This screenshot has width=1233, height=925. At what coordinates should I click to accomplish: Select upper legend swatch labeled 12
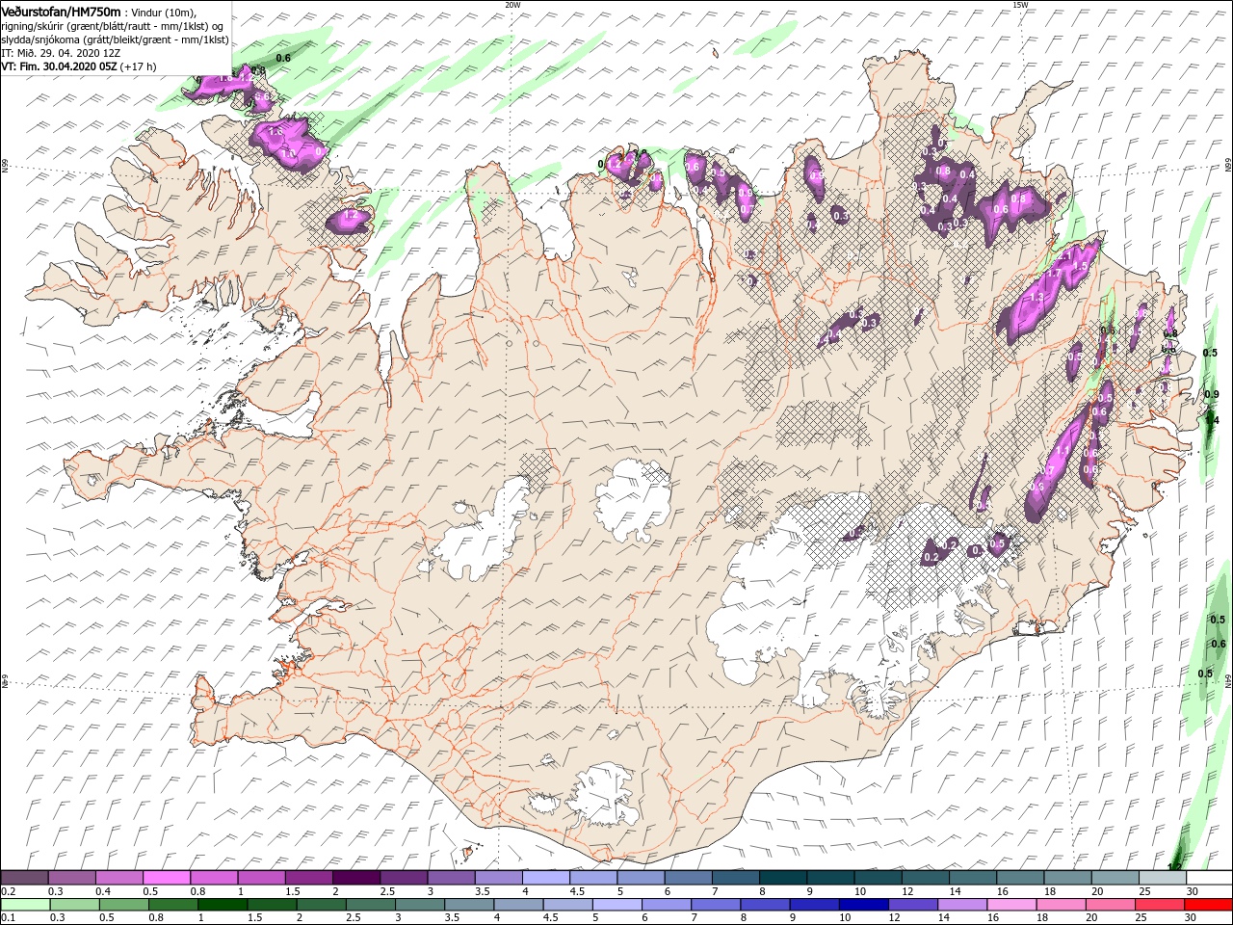tap(925, 878)
